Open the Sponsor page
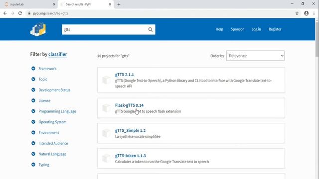Screen dimensions: 319x179 pos(237,29)
